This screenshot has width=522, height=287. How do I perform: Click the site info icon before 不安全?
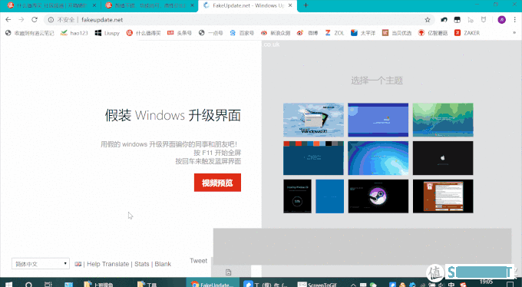51,20
